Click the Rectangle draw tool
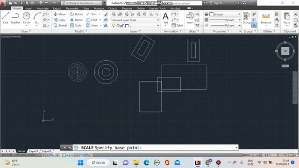The height and width of the screenshot is (168, 299). (x=45, y=14)
